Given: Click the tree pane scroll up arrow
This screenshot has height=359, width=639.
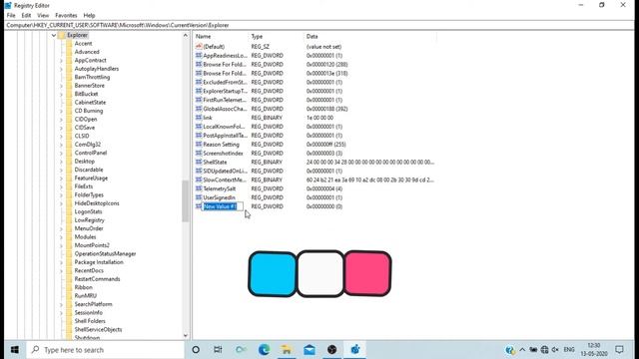Looking at the screenshot, I should (186, 36).
